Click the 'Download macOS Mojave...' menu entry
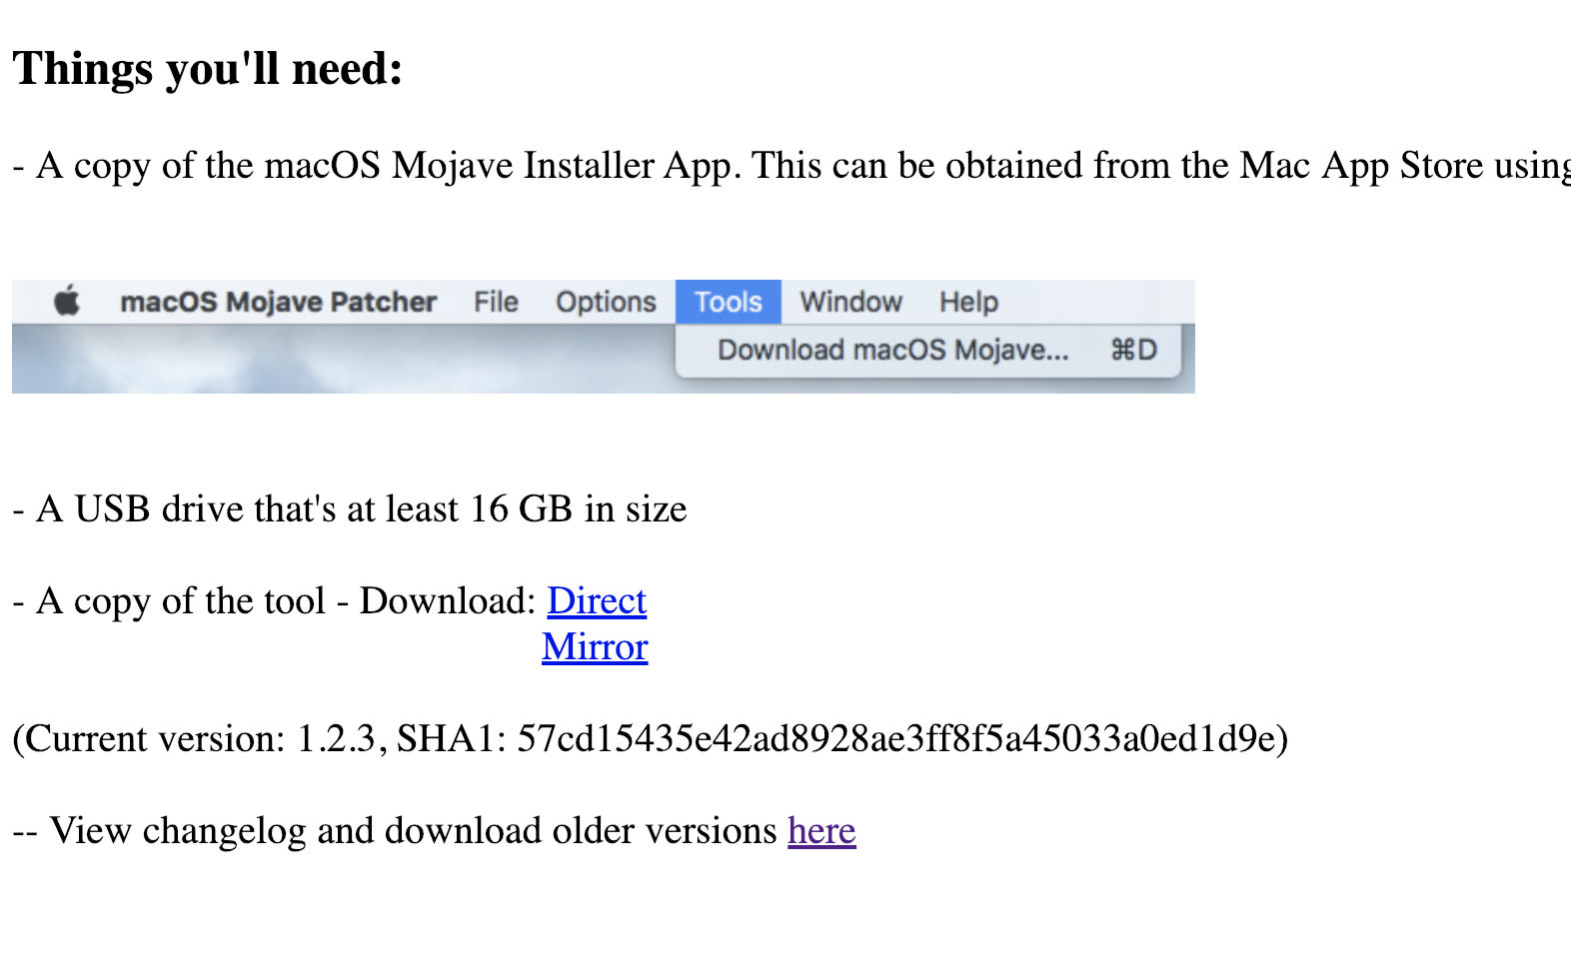Screen dimensions: 1571x963 point(928,350)
